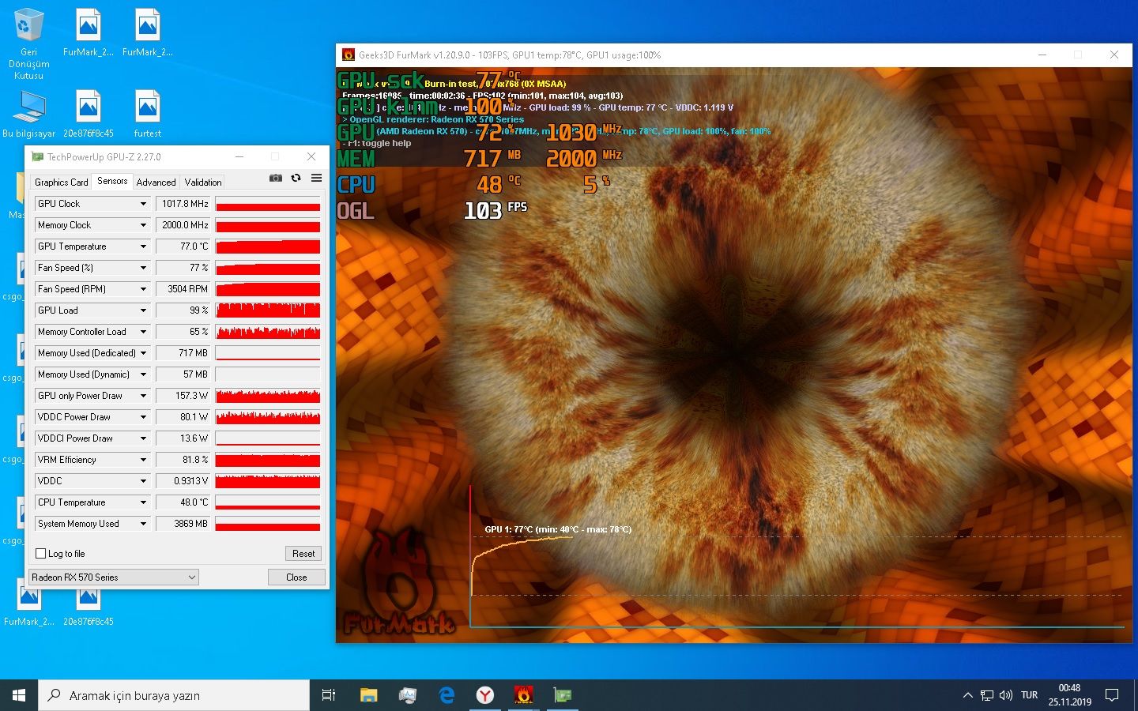
Task: Open the volume tray icon
Action: (1006, 695)
